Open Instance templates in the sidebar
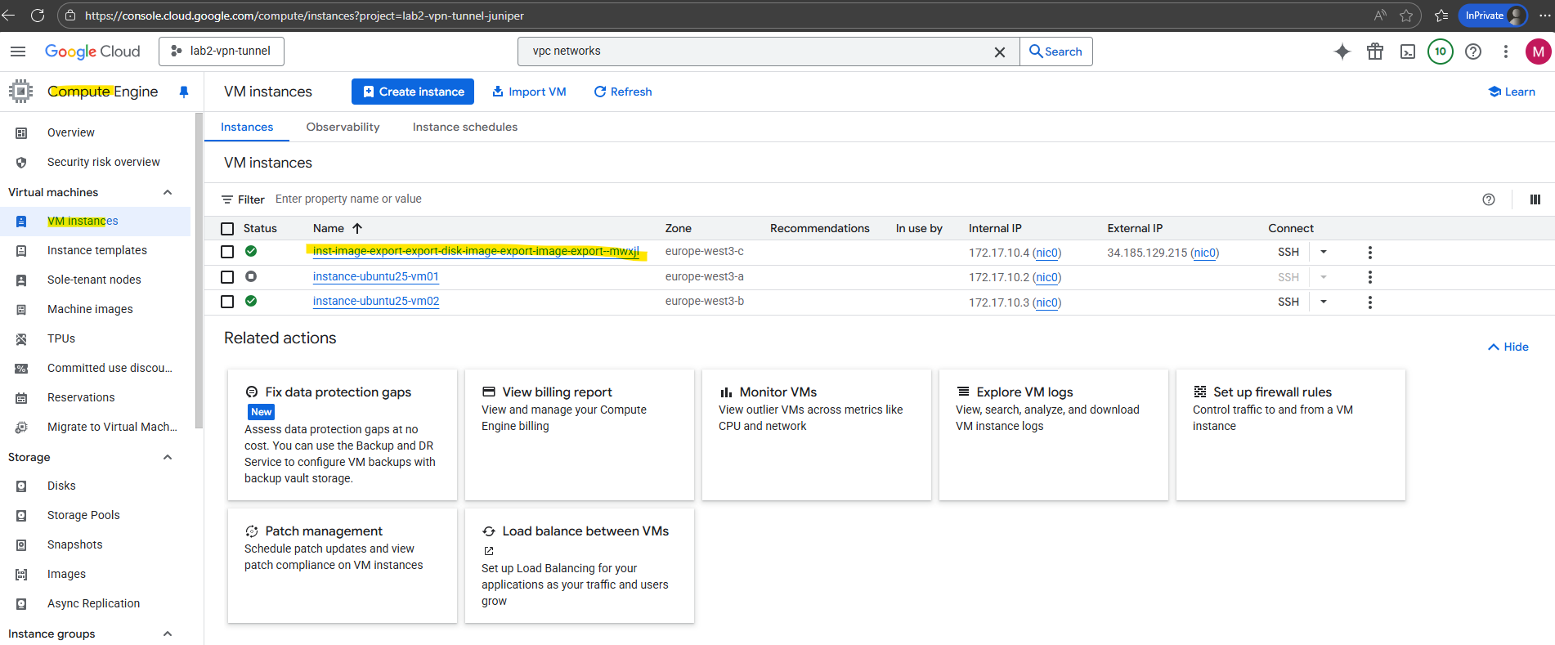1555x645 pixels. (96, 250)
